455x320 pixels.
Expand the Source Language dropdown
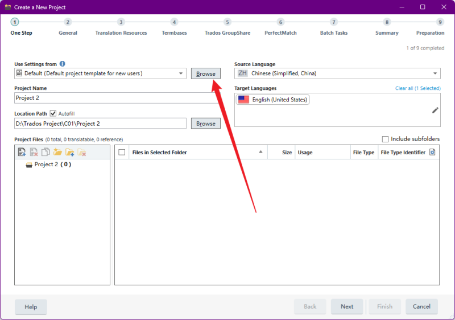click(435, 73)
